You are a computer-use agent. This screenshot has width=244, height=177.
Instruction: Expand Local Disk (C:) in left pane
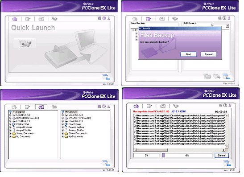(10, 115)
